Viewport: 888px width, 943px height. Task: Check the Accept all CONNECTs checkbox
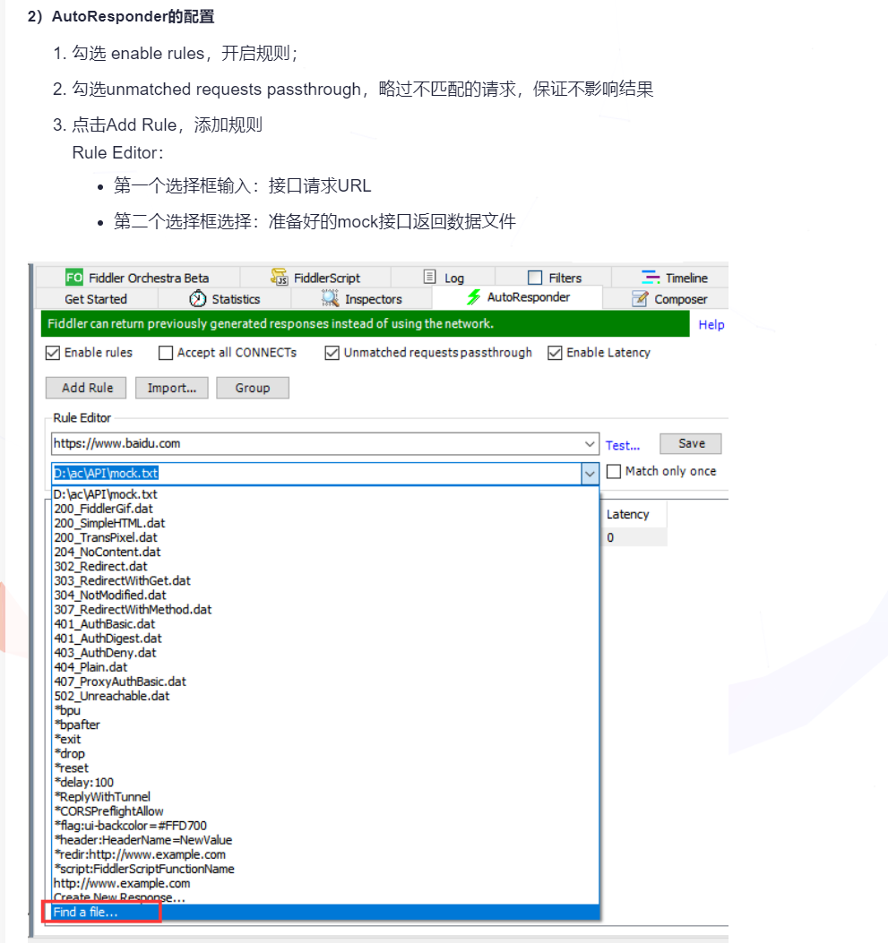[166, 353]
